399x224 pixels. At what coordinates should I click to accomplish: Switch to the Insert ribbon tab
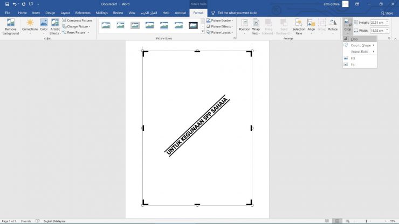(36, 12)
